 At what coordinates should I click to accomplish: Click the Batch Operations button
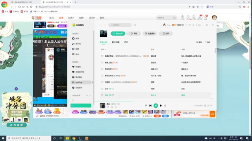tap(150, 34)
